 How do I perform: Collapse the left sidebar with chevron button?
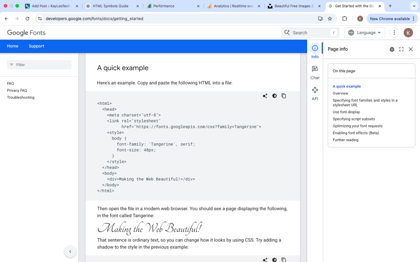(x=70, y=251)
